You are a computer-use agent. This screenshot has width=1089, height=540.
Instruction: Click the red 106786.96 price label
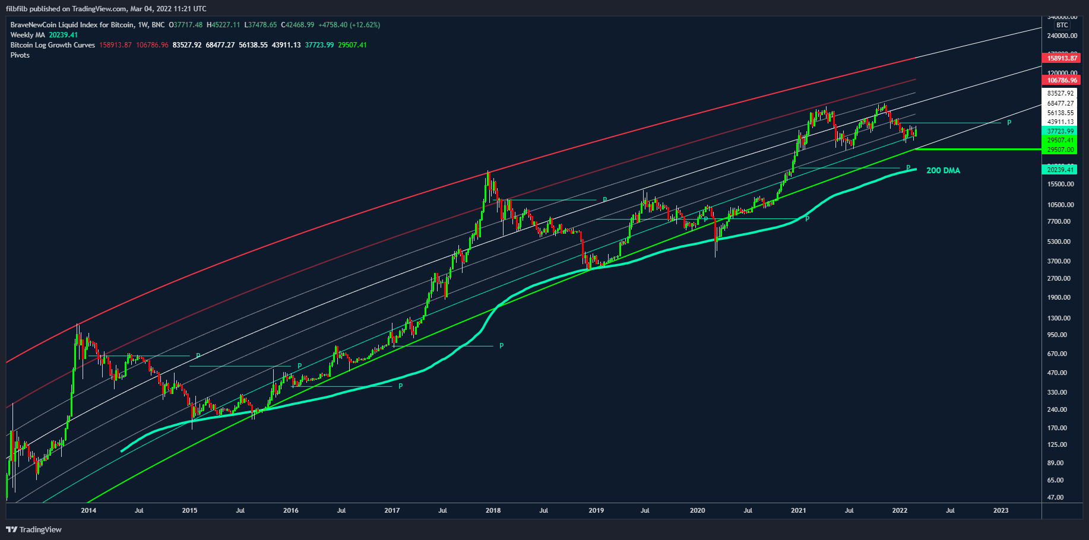pos(1062,80)
